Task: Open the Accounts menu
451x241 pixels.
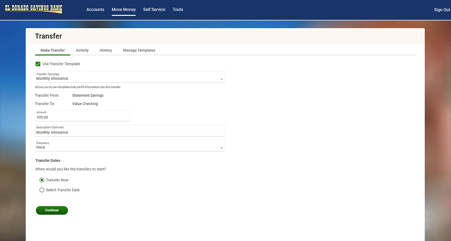Action: click(95, 9)
